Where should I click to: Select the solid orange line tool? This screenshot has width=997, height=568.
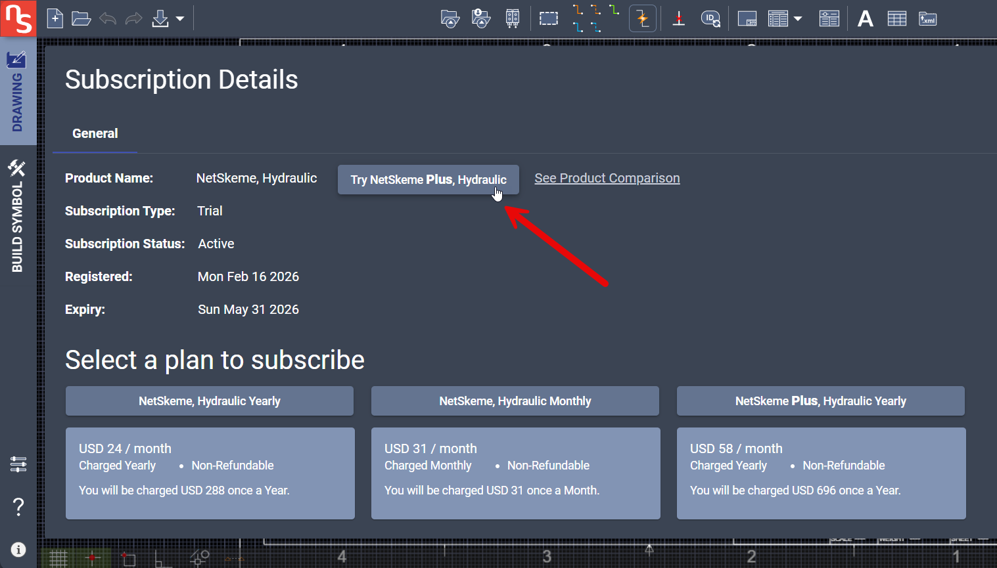tap(578, 10)
